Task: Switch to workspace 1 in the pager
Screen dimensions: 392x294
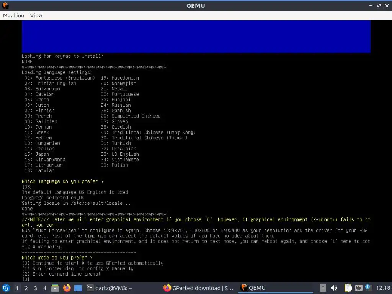Action: (x=17, y=288)
